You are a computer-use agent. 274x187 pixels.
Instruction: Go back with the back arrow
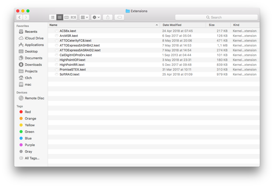pos(19,17)
